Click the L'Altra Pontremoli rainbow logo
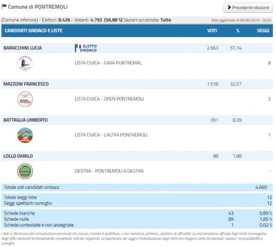This screenshot has width=276, height=247. (x=25, y=135)
